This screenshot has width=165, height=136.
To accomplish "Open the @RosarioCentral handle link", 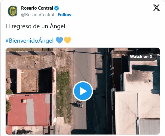I will pos(37,15).
